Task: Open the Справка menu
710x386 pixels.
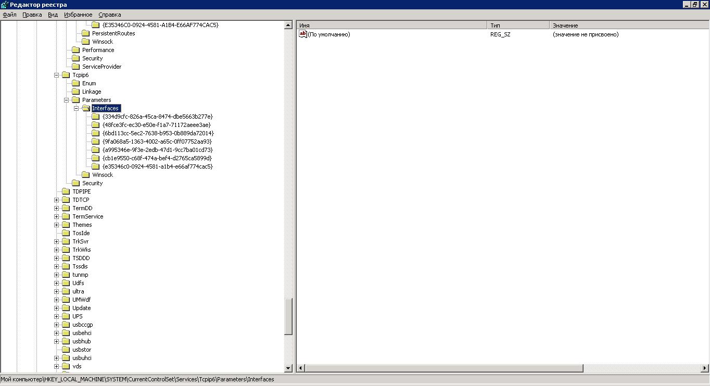Action: pyautogui.click(x=110, y=15)
